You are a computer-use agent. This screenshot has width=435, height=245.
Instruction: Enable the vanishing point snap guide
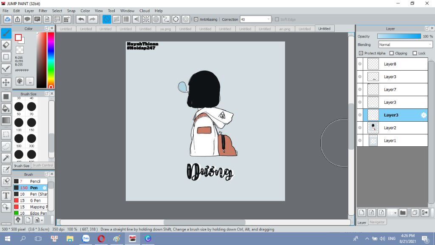coord(136,19)
